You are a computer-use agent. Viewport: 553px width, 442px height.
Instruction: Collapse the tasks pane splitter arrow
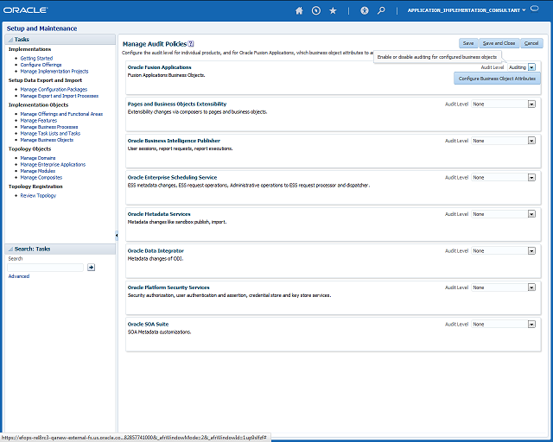pos(117,235)
